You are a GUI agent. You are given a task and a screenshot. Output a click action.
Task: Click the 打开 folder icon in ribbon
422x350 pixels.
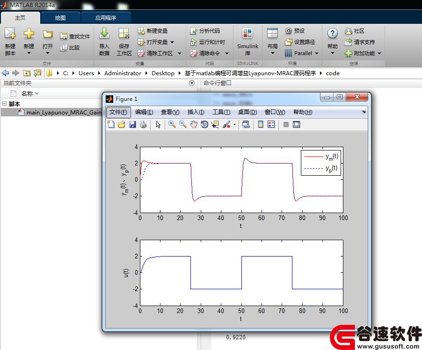click(x=47, y=34)
